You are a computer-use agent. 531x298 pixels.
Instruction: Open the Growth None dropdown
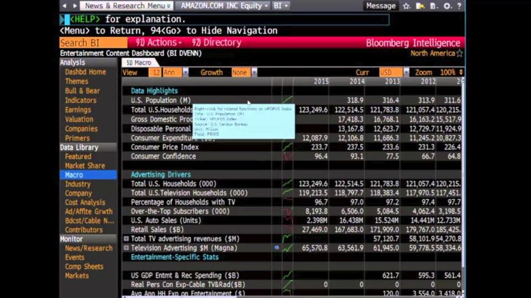(243, 72)
